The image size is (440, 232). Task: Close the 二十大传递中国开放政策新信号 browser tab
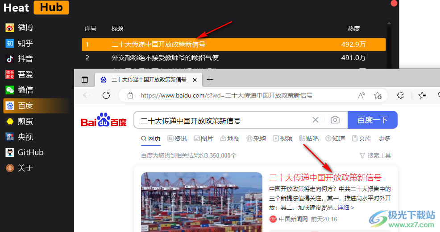195,80
